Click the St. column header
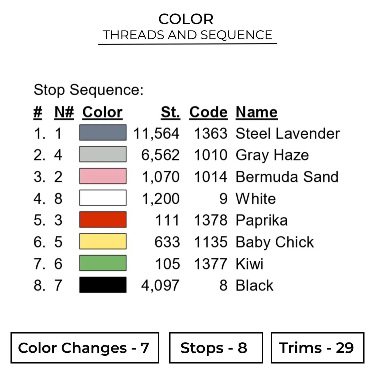The height and width of the screenshot is (375, 375). (170, 112)
